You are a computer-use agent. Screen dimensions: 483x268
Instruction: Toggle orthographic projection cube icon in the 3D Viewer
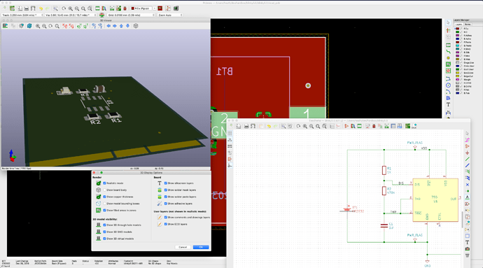tap(136, 26)
